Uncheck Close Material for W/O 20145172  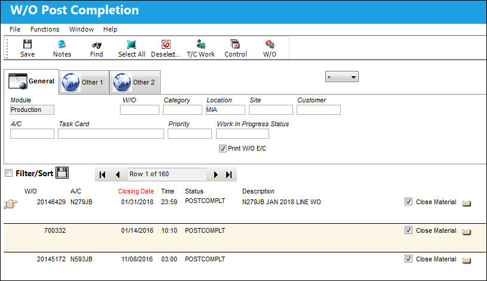[408, 259]
